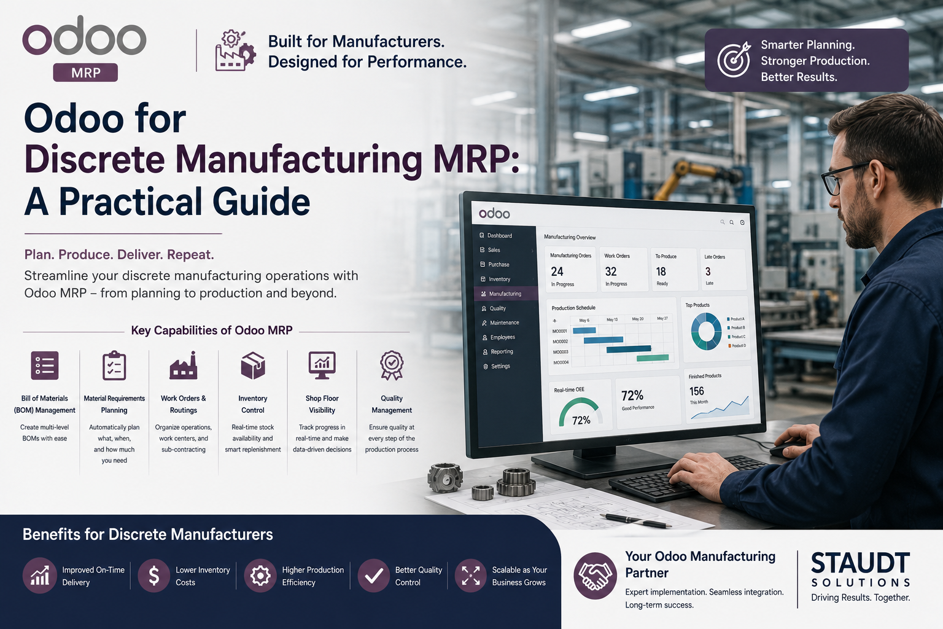Screen dimensions: 943x629
Task: Click the Maintenance wrench icon in monitor sidebar
Action: [x=484, y=322]
